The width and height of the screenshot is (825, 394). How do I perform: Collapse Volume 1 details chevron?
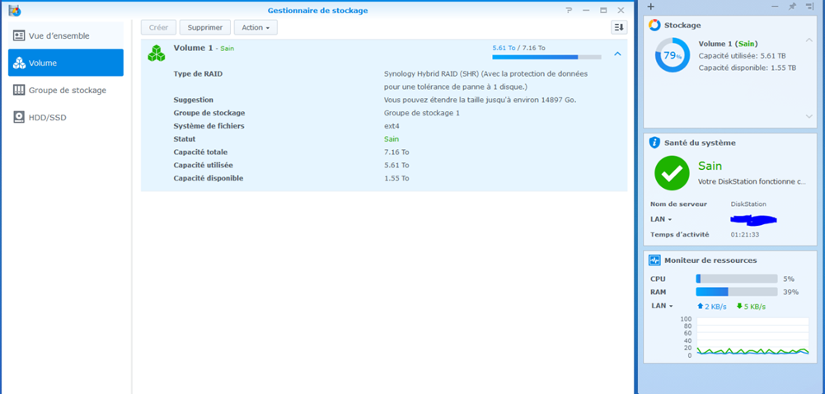tap(617, 54)
